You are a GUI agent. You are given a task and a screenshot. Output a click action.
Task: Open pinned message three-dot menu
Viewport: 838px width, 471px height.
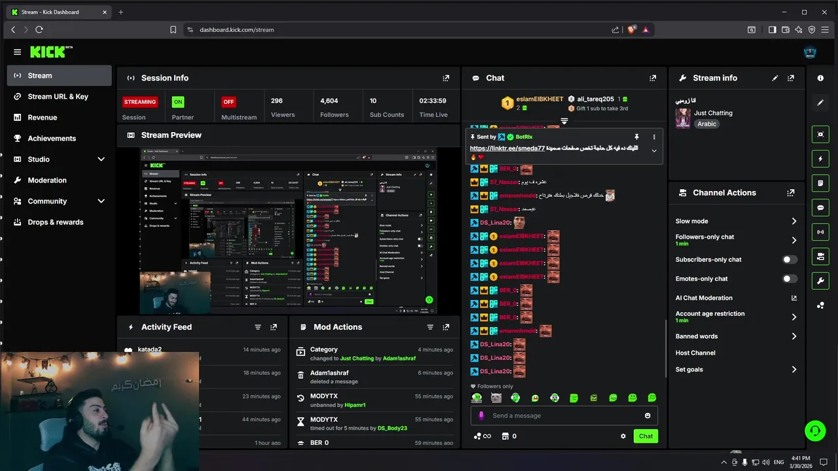tap(654, 137)
